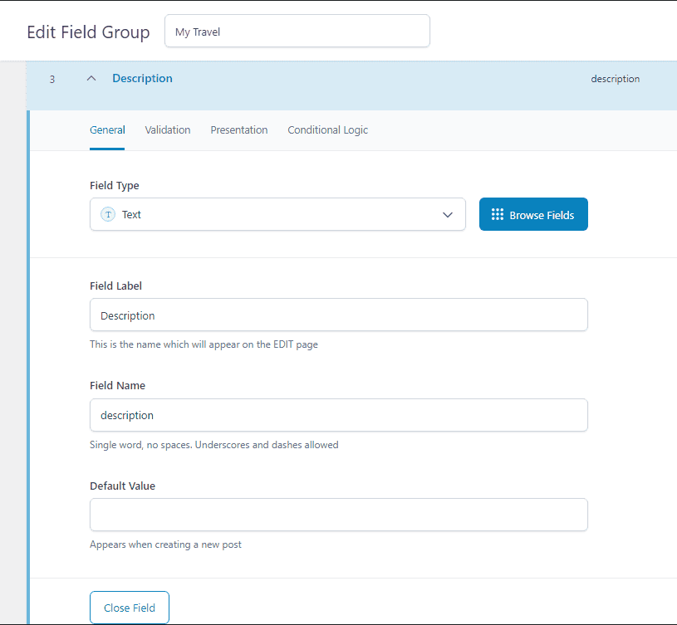The image size is (677, 625).
Task: Edit the field group title My Travel
Action: [297, 31]
